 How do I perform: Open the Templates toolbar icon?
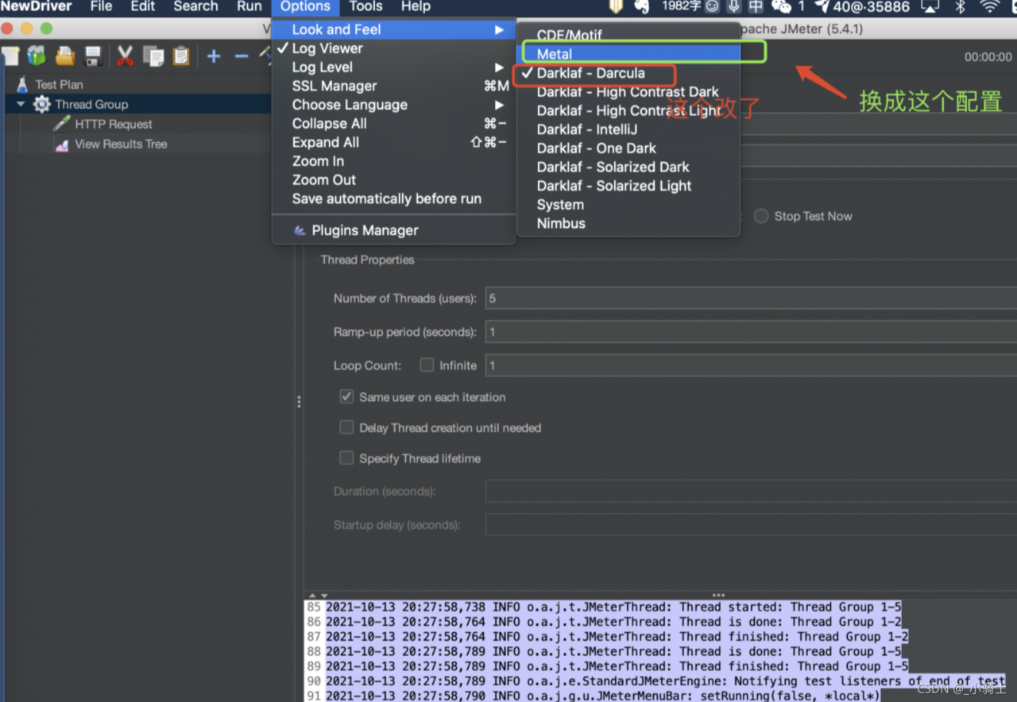(x=37, y=56)
